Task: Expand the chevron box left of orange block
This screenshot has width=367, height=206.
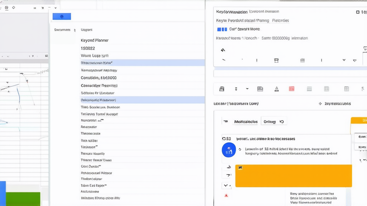Action: [227, 186]
